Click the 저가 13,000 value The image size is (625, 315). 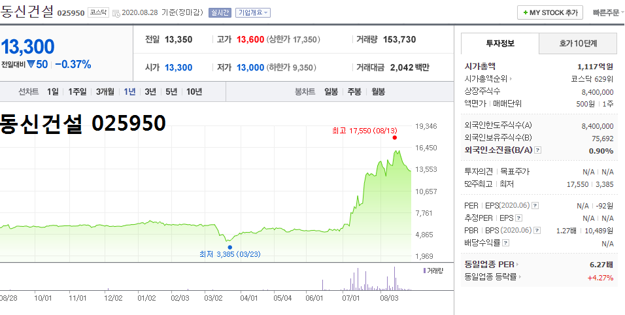(250, 68)
